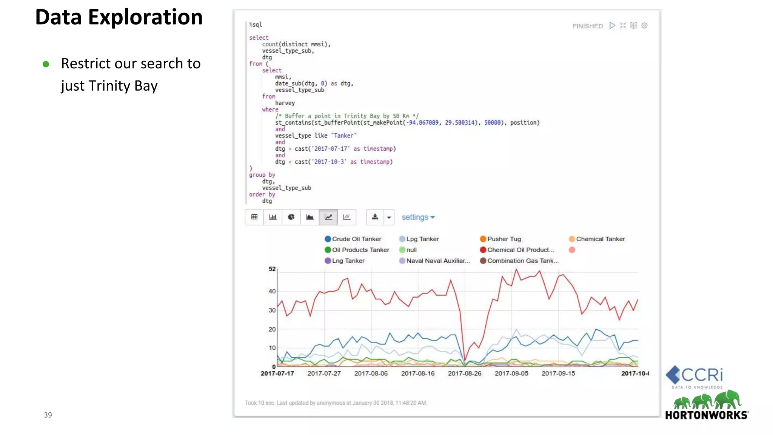This screenshot has width=773, height=435.
Task: Click the Lng Tanker legend label
Action: pos(348,261)
